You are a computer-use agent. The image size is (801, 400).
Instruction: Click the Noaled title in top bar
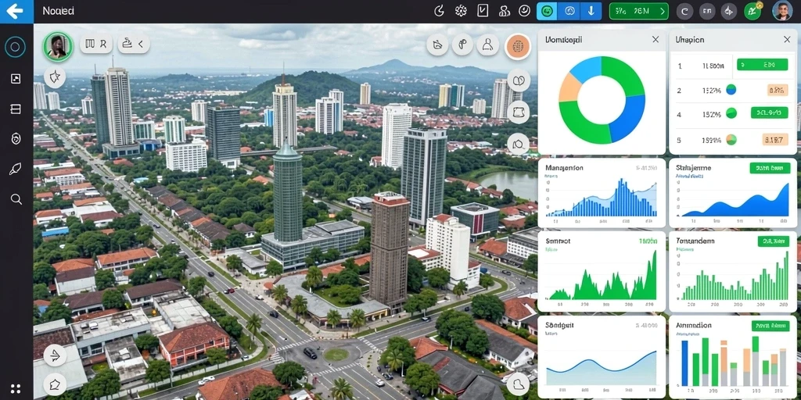58,11
